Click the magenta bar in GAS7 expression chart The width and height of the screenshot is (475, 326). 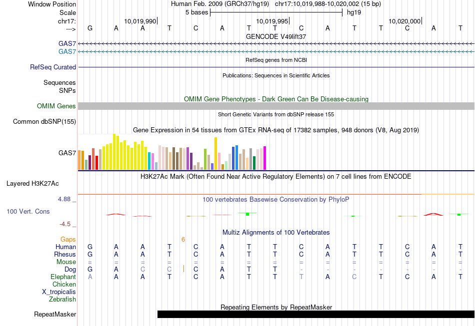click(x=264, y=158)
